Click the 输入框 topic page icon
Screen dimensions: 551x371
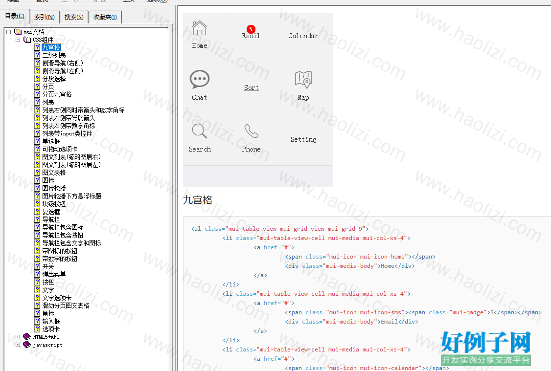point(37,321)
